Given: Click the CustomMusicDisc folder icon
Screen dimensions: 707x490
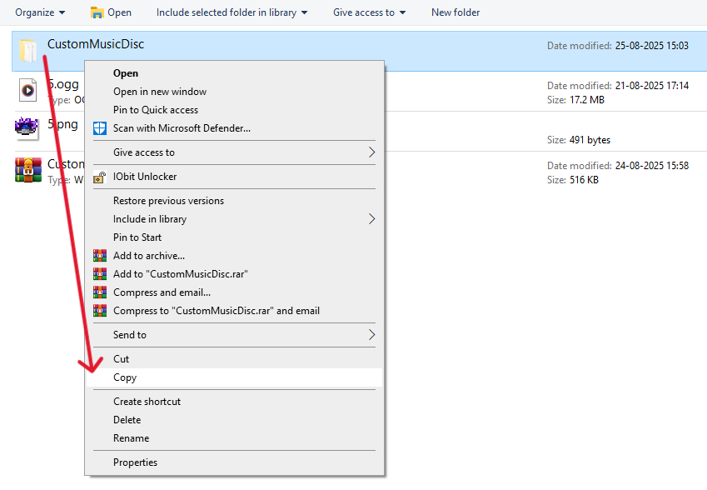Looking at the screenshot, I should 27,52.
